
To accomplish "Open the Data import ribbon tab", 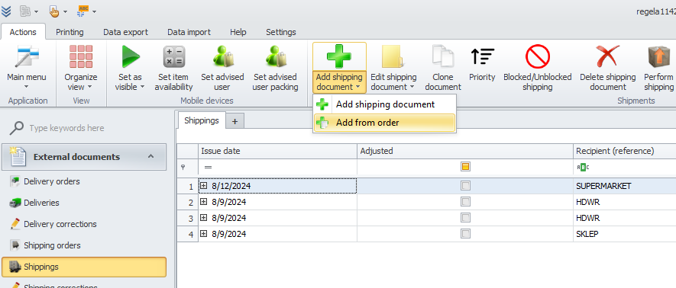I will (189, 32).
